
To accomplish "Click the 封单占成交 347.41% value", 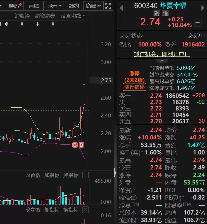I will (187, 75).
